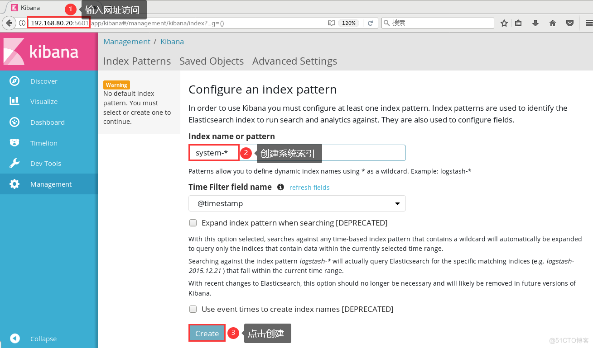Click the Create button
Viewport: 593px width, 348px height.
click(207, 334)
